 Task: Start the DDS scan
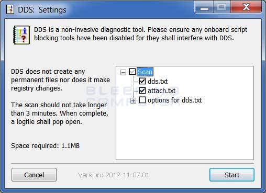(232, 175)
